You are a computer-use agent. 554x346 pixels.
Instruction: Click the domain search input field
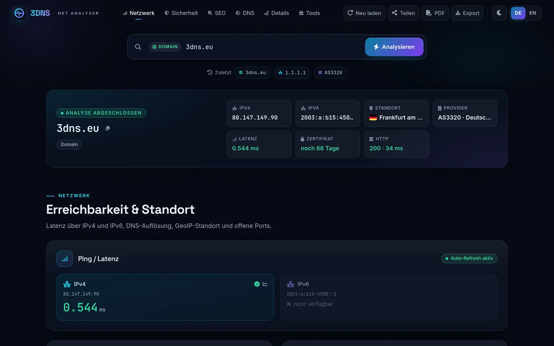[x=273, y=47]
